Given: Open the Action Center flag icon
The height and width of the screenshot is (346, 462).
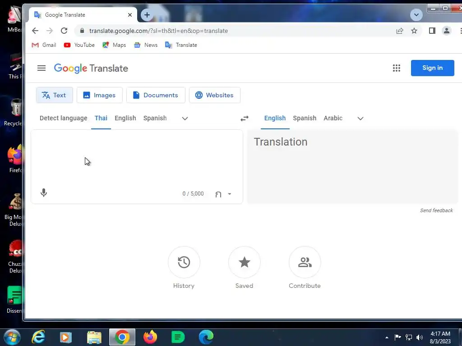Looking at the screenshot, I should pyautogui.click(x=397, y=337).
